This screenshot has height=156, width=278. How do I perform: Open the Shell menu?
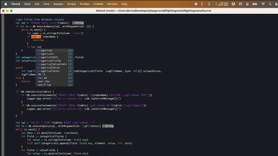tap(27, 4)
